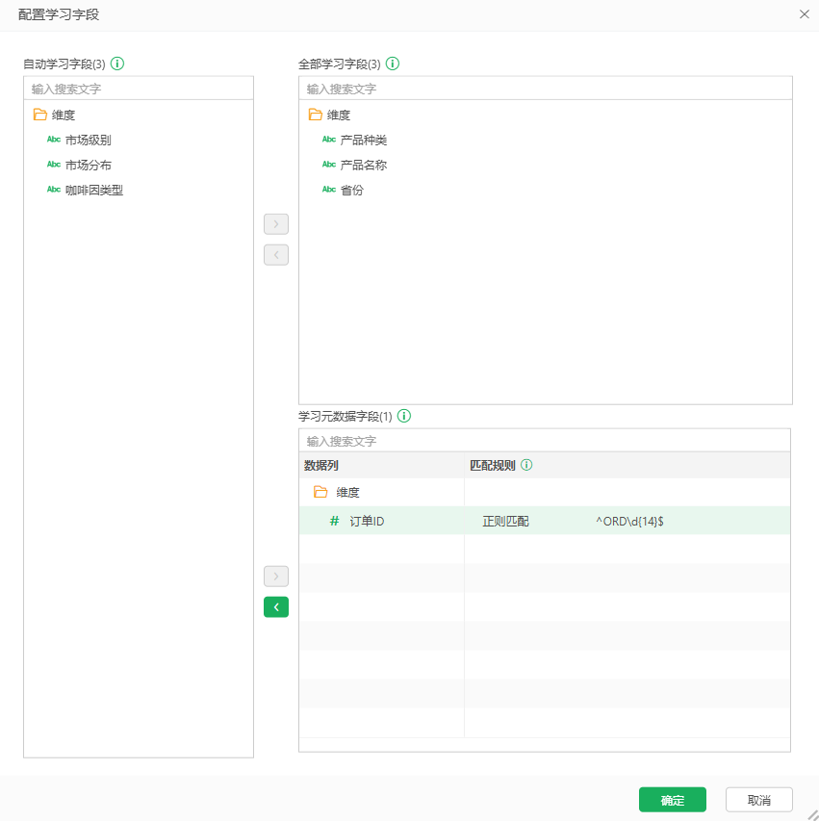Click the green left arrow move button

coord(276,607)
